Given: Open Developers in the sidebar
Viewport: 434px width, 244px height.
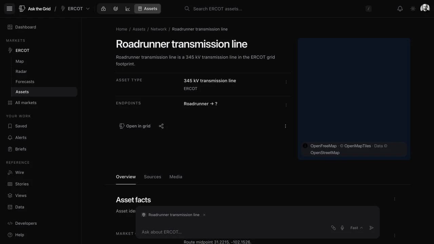Looking at the screenshot, I should [41, 223].
